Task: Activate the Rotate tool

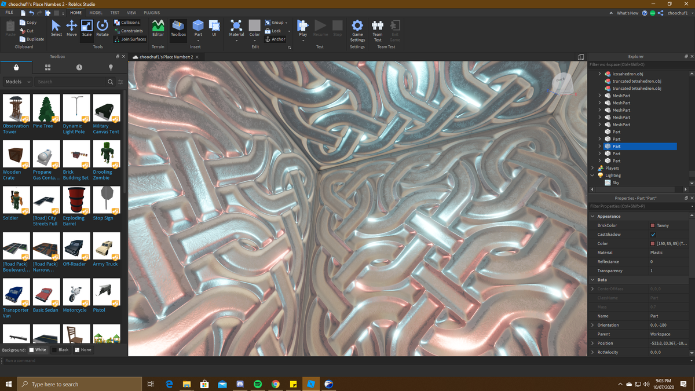Action: point(102,28)
